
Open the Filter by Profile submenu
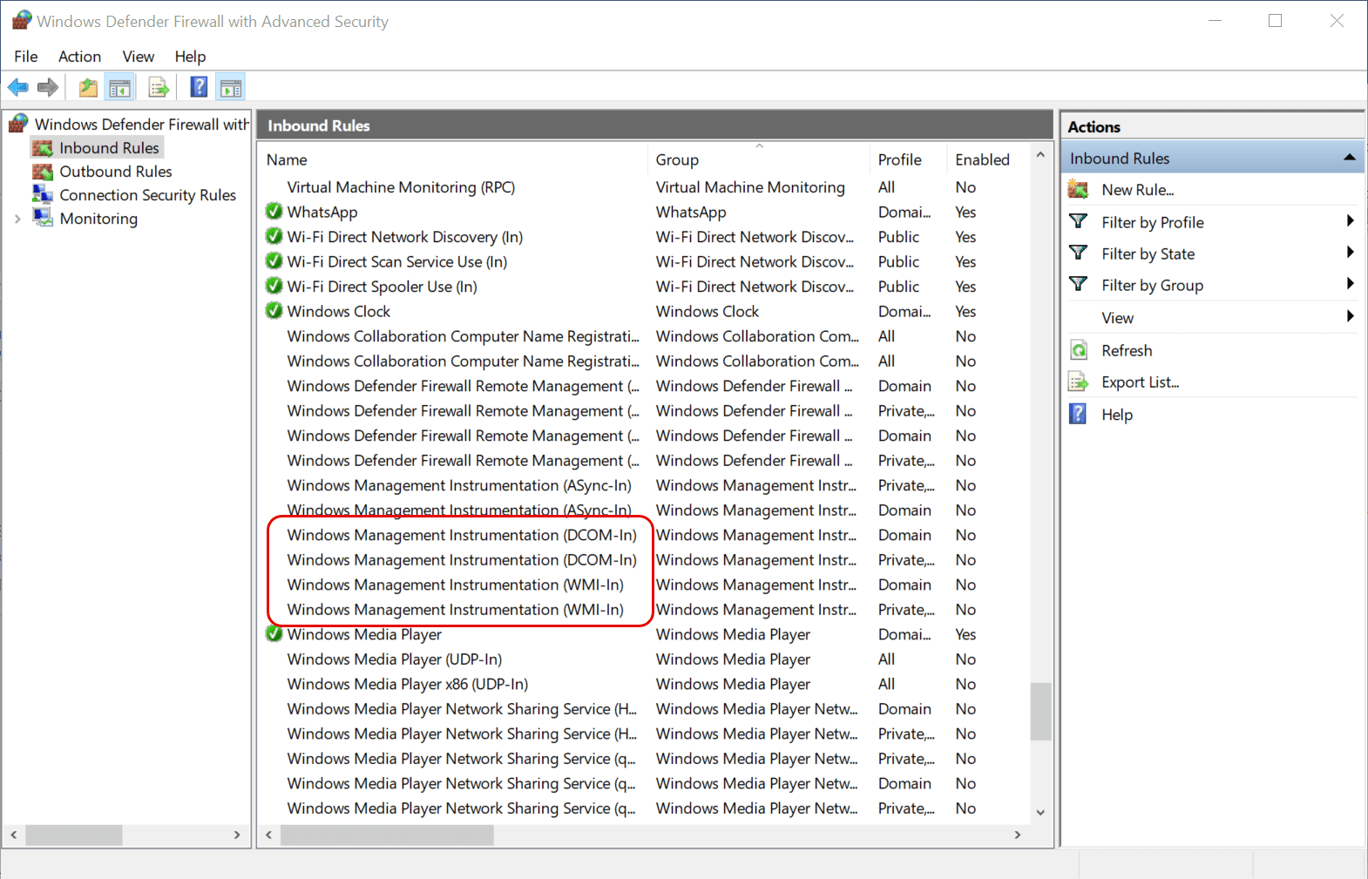[1152, 222]
